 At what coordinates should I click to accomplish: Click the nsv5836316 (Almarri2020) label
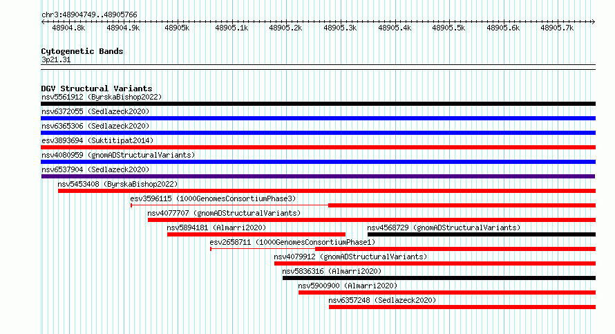coord(332,271)
